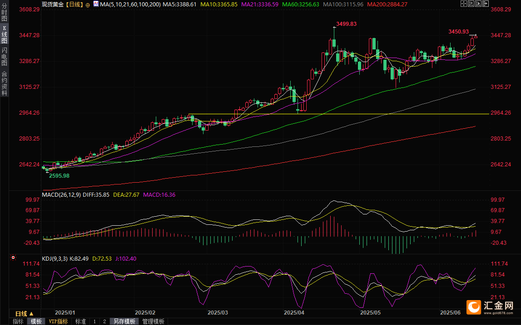Viewport: 521px width, 325px height.
Task: Click the DEA:27.67 value
Action: pyautogui.click(x=126, y=194)
